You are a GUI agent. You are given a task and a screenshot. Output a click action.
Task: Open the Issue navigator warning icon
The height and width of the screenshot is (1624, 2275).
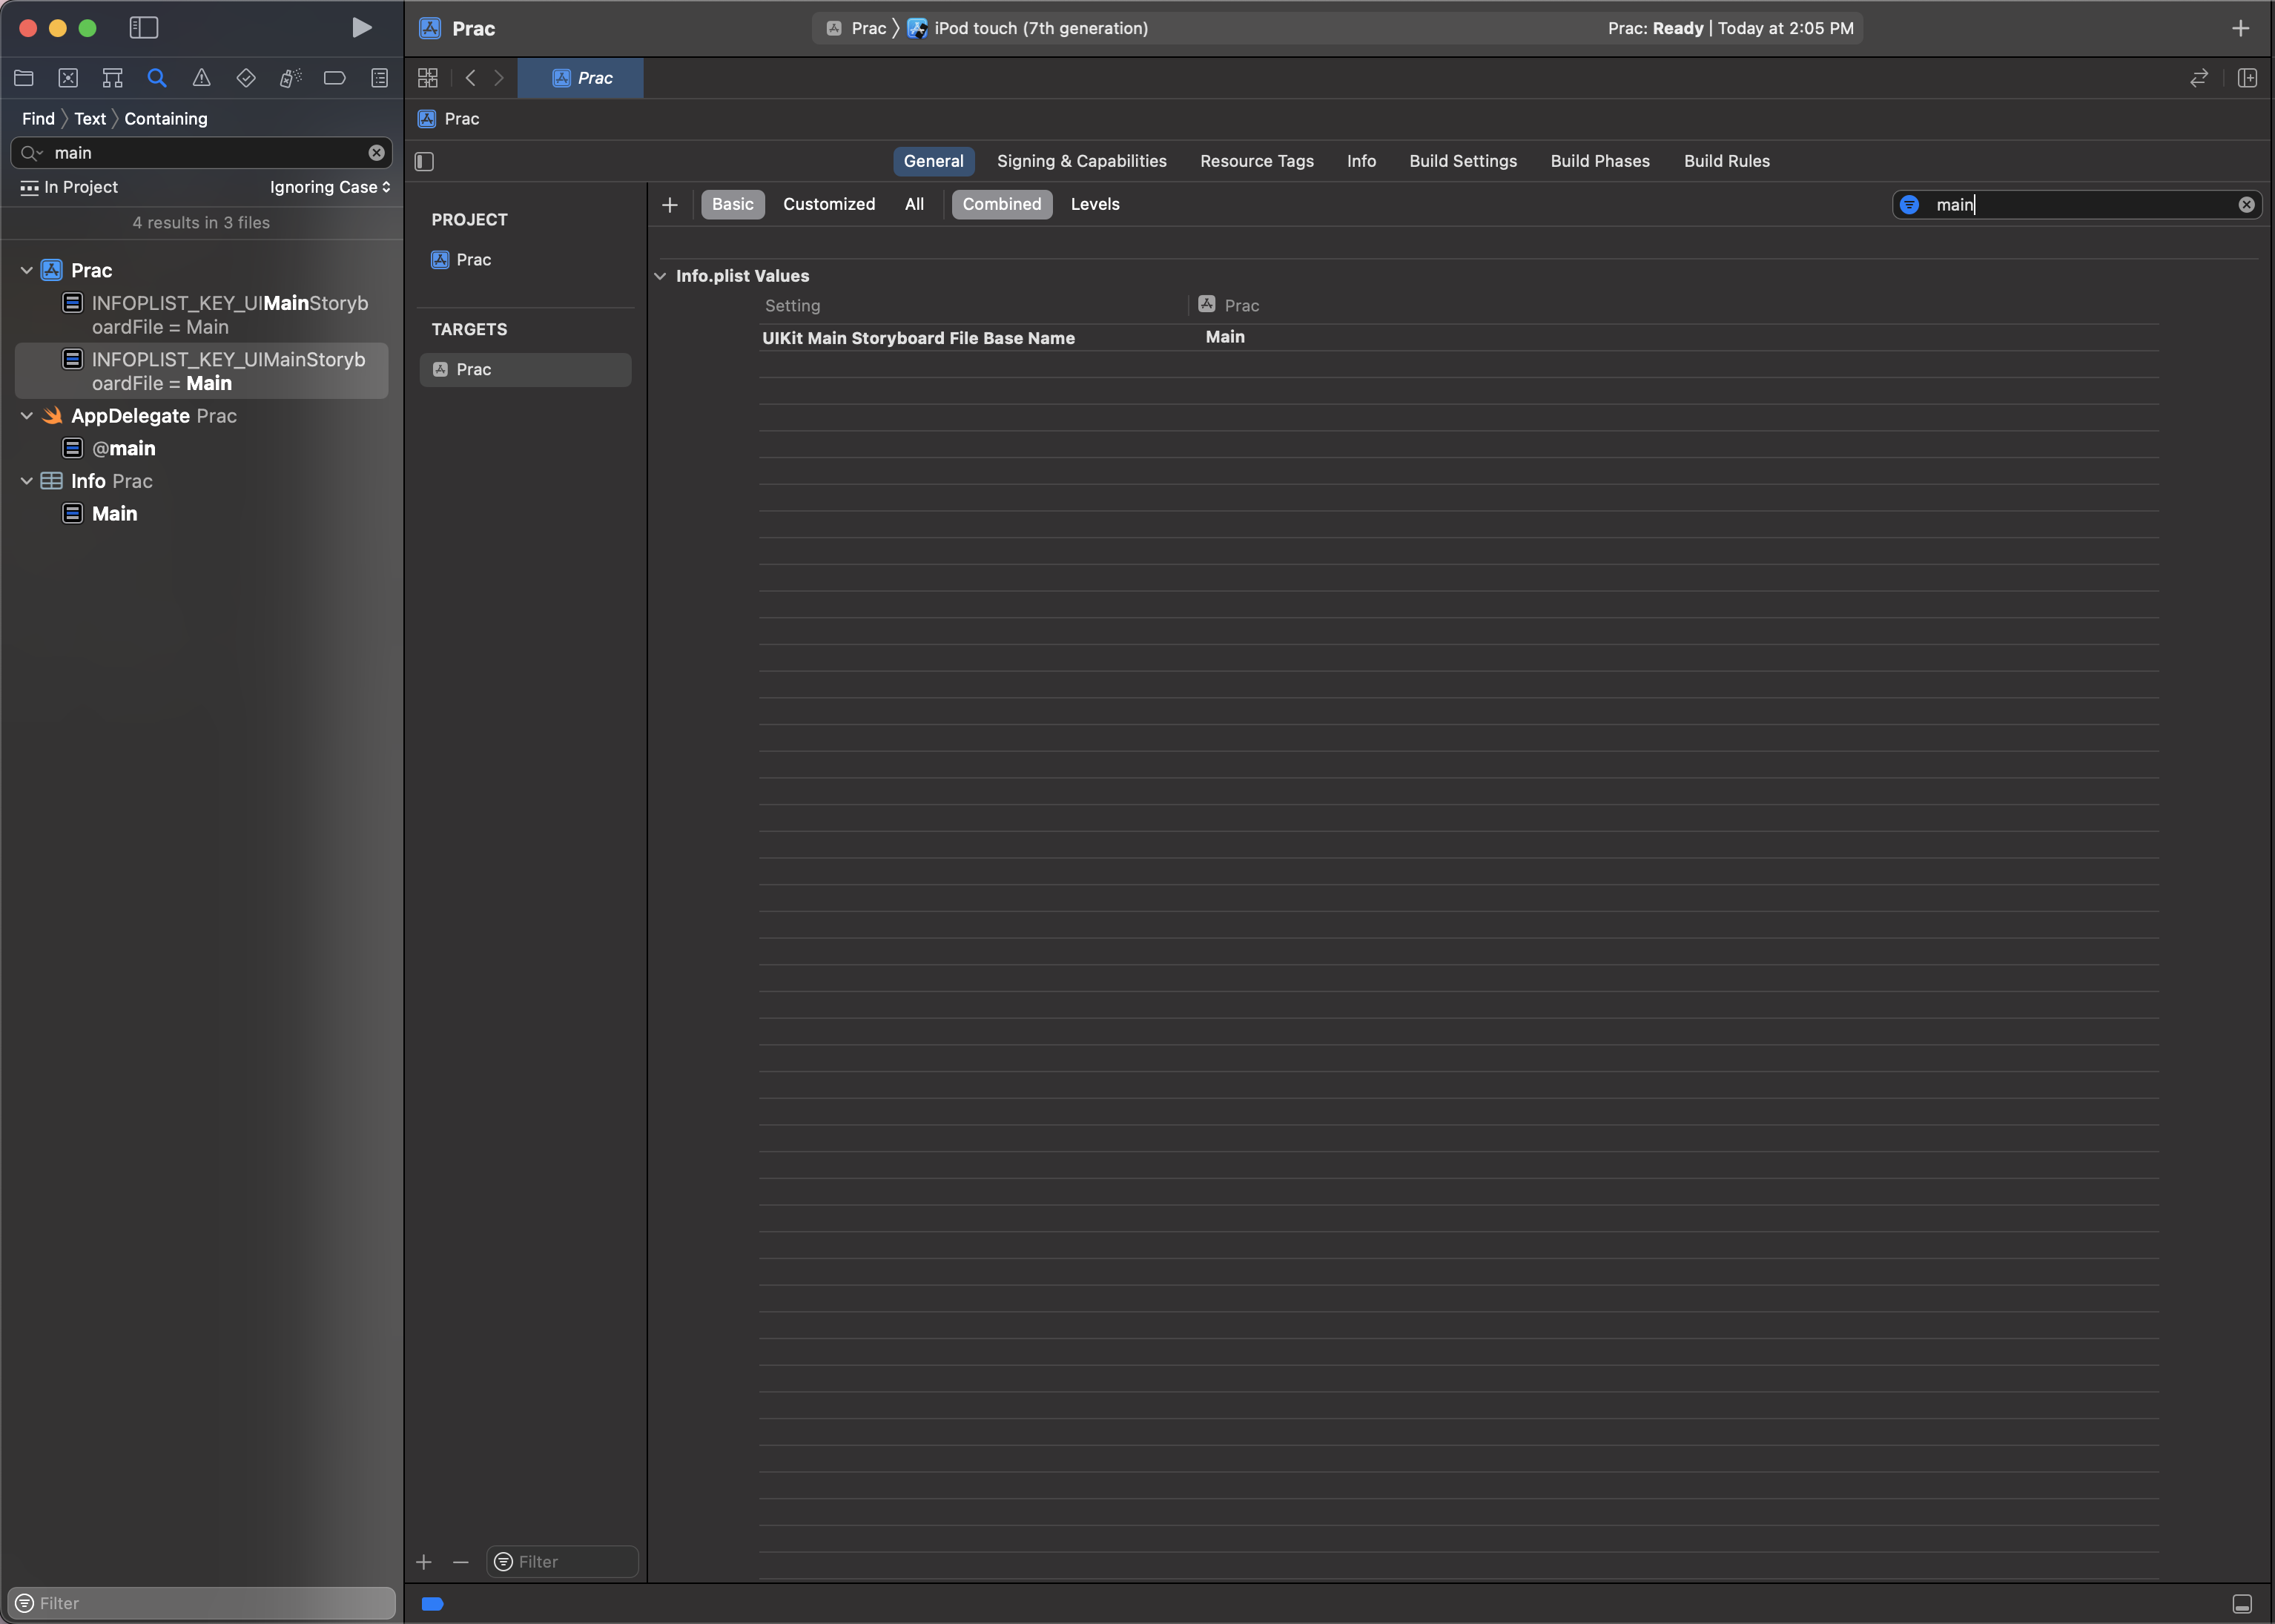tap(201, 78)
